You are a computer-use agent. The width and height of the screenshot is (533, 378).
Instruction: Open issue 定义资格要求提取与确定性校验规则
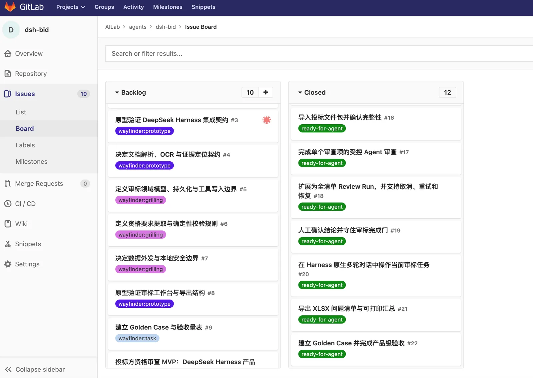click(167, 224)
